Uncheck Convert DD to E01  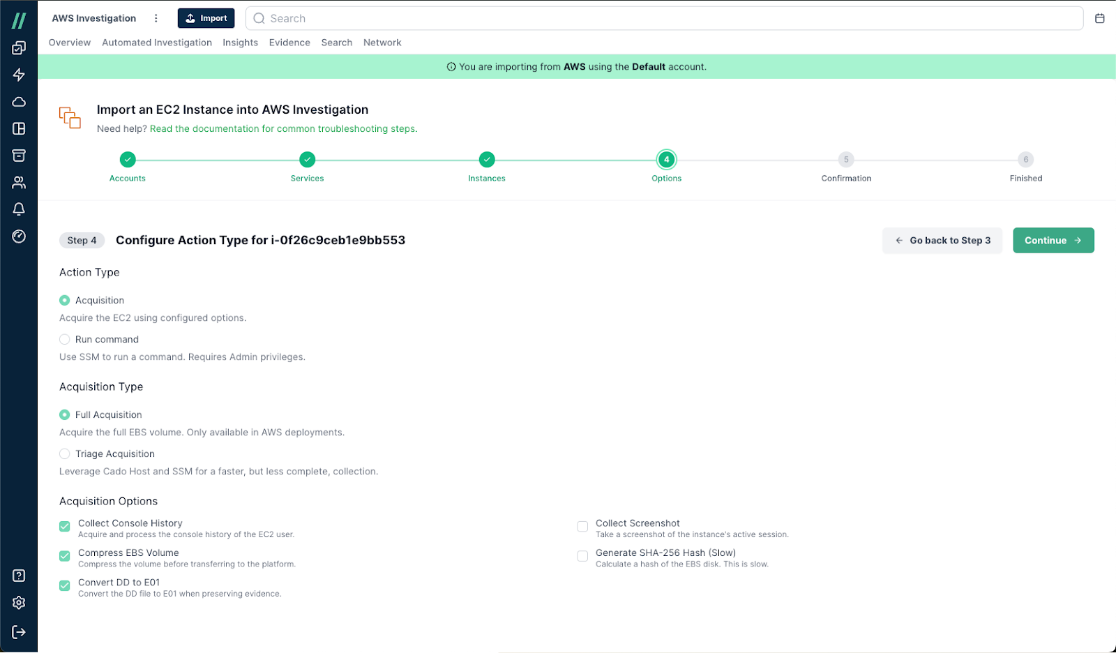(65, 586)
